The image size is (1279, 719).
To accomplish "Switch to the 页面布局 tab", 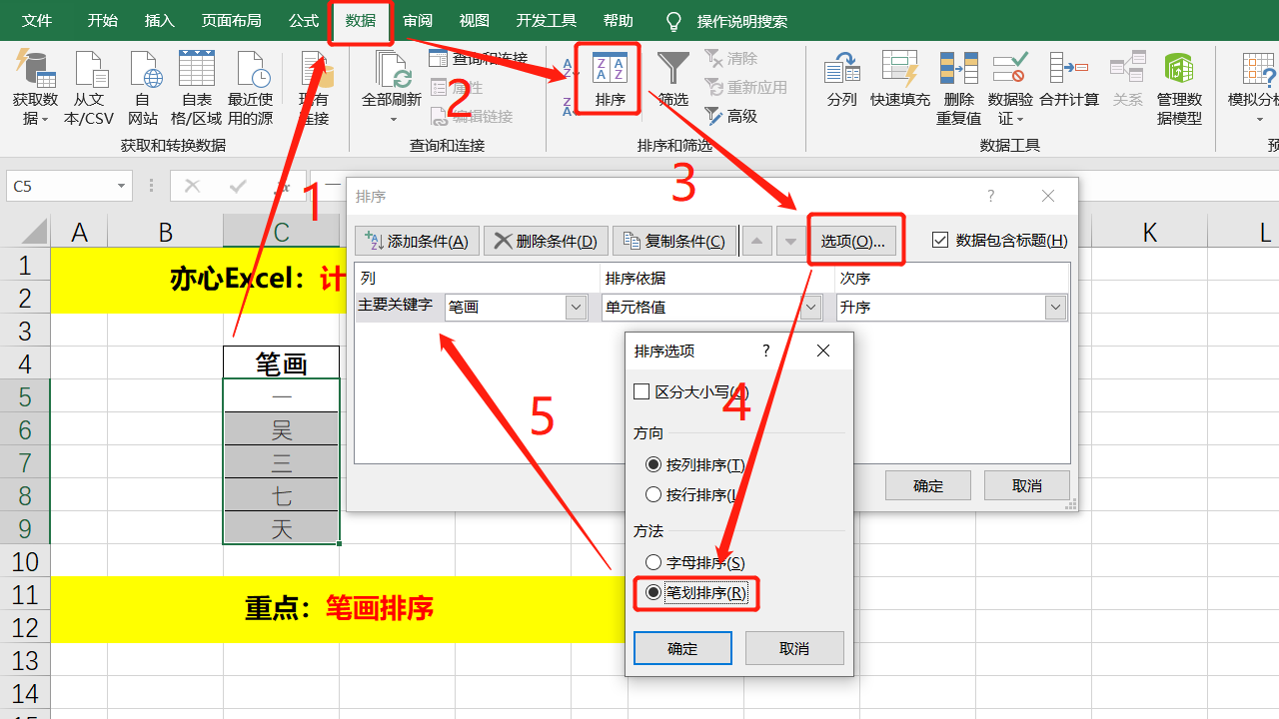I will click(x=231, y=21).
